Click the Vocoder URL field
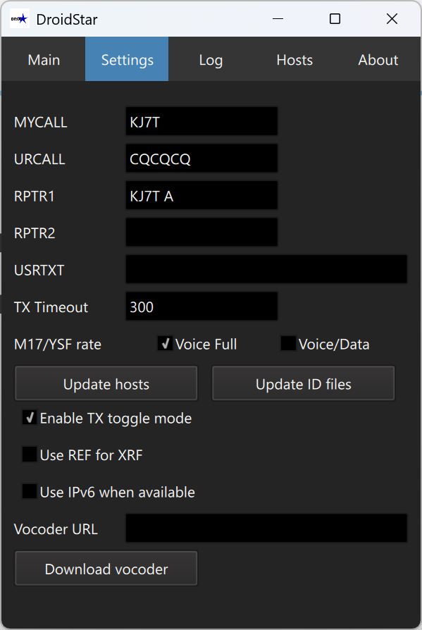The width and height of the screenshot is (422, 630). click(266, 528)
